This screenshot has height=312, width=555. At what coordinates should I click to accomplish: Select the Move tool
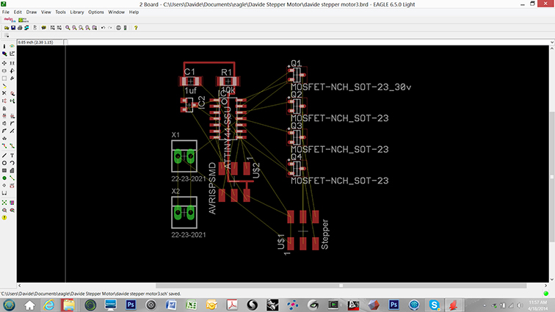point(4,63)
